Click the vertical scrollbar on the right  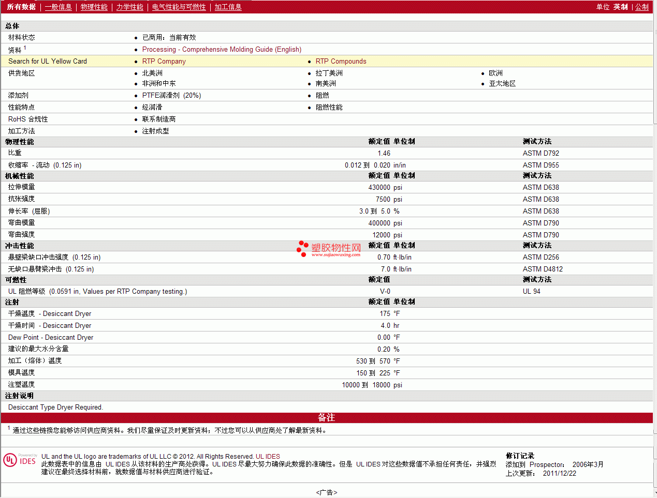655,249
